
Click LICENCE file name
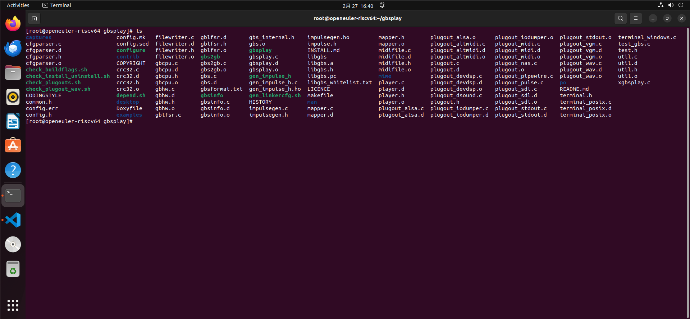click(x=319, y=89)
